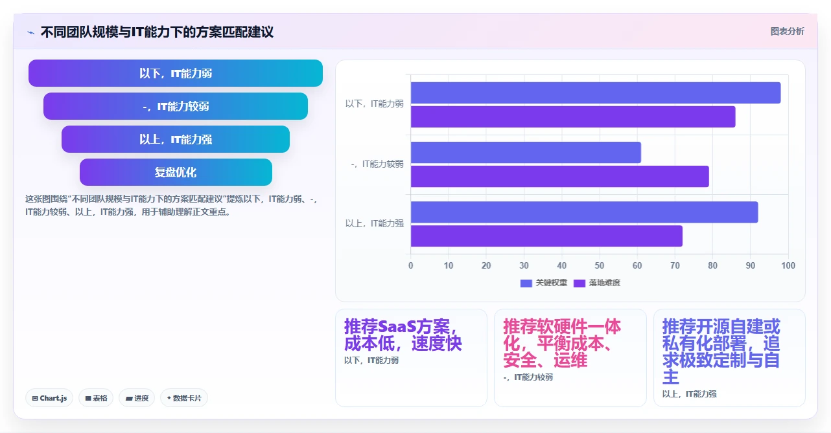
Task: Click the 进度 tag
Action: click(137, 398)
